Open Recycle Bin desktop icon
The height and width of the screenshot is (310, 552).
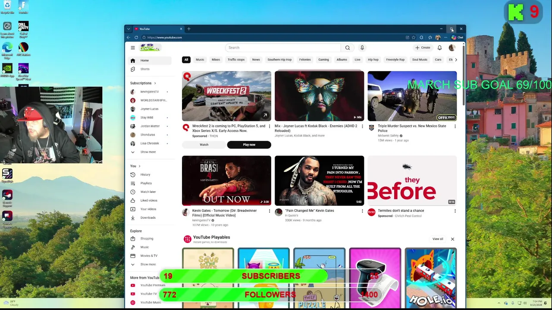pyautogui.click(x=7, y=7)
